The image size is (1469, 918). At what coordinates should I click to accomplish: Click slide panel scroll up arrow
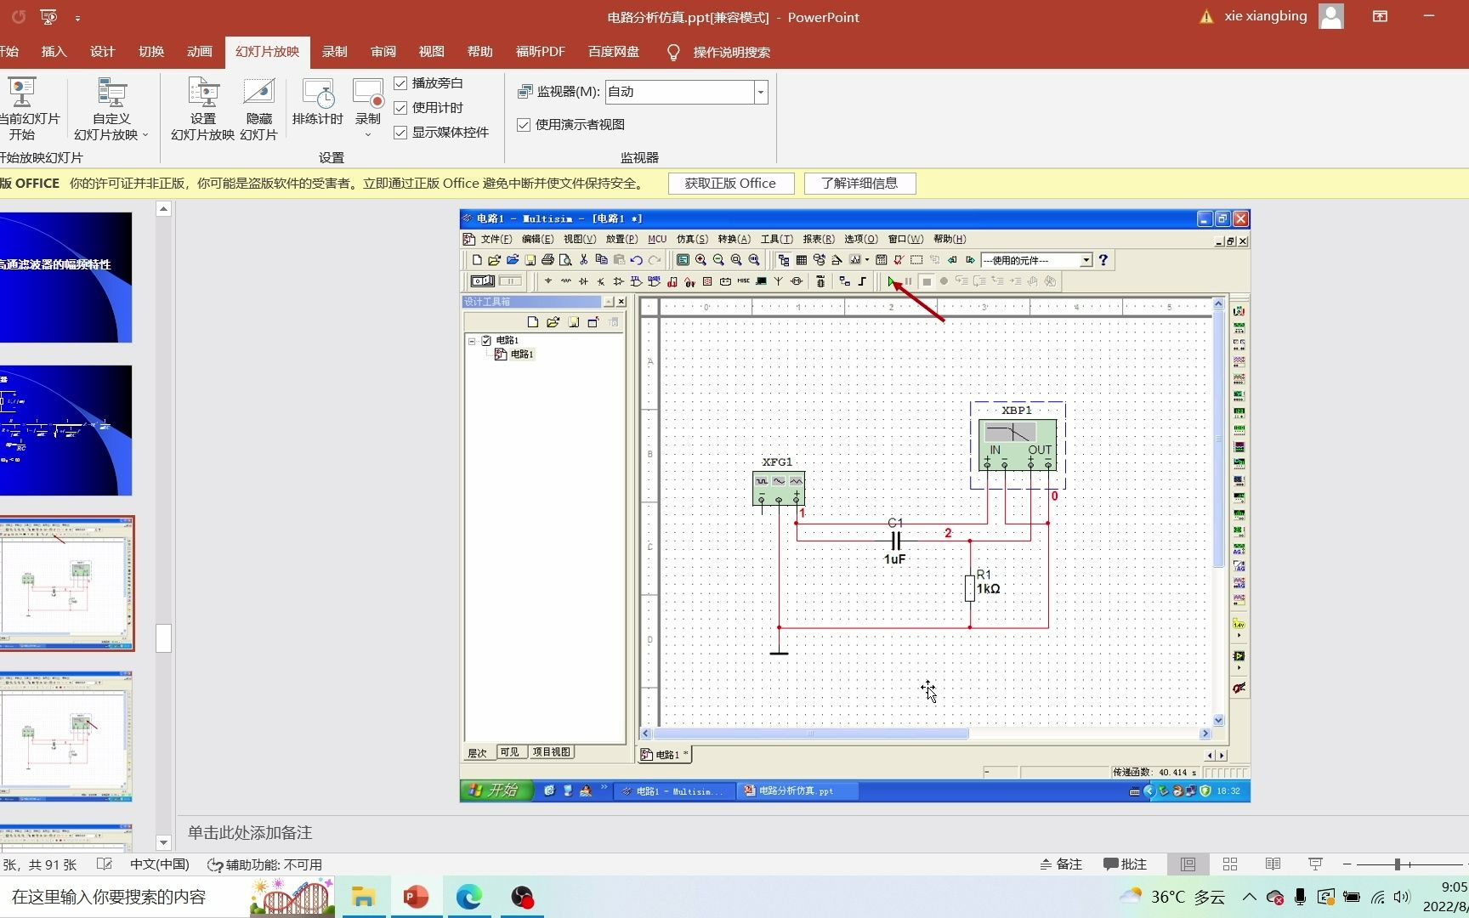pos(164,209)
